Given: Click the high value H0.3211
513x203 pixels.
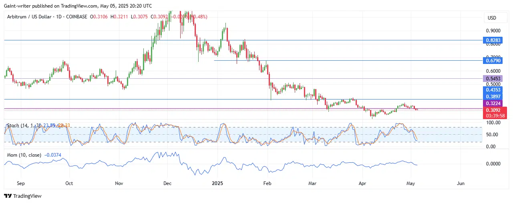Looking at the screenshot, I should (119, 16).
